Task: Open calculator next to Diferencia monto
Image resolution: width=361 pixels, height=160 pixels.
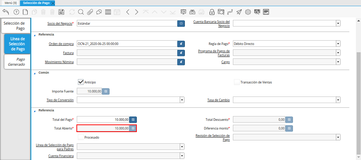Action: (289, 128)
